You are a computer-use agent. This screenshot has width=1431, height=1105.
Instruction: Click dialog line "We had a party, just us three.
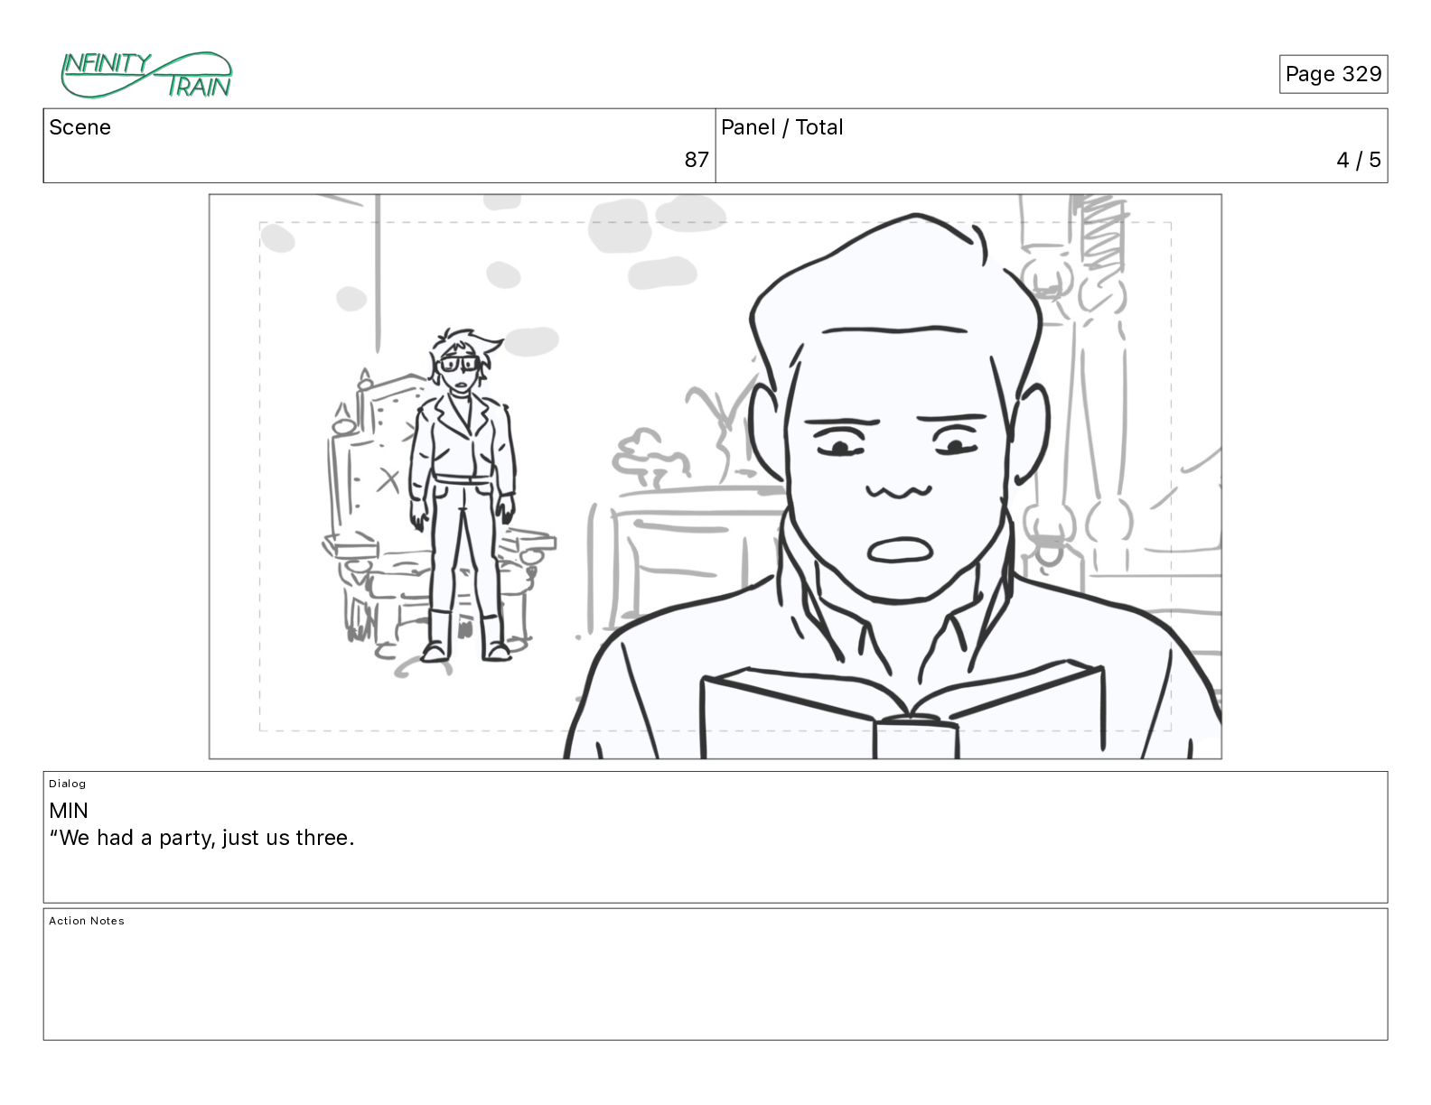click(x=201, y=838)
